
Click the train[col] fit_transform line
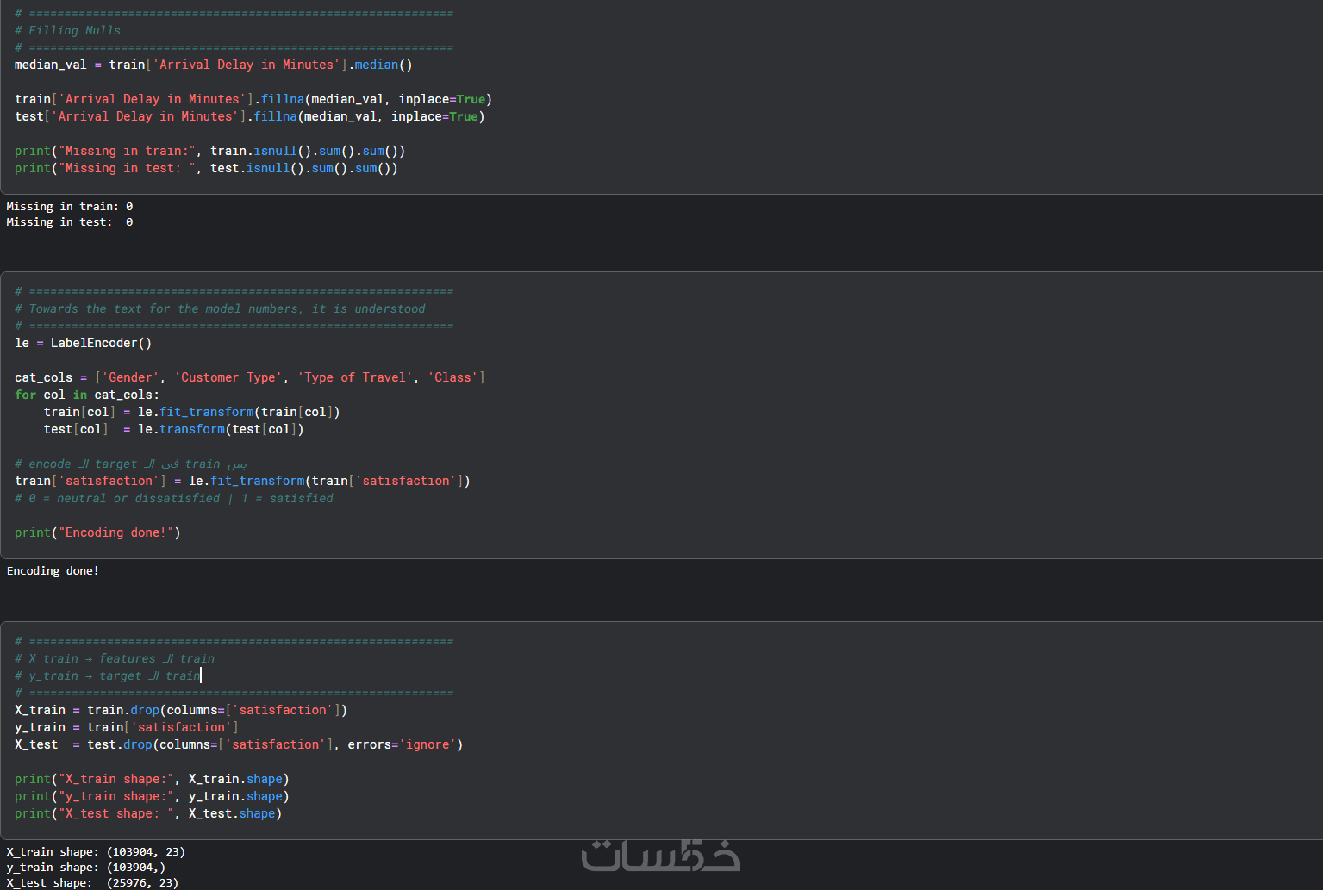191,413
